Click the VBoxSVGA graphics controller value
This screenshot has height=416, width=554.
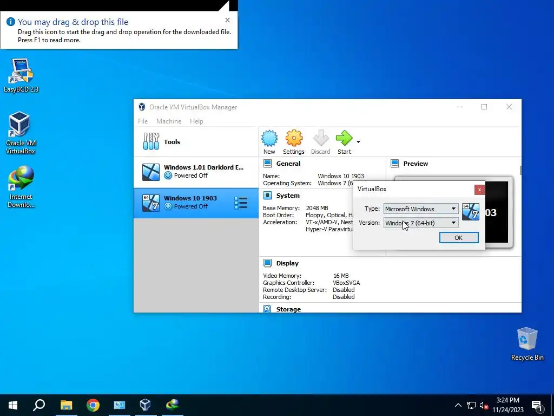346,283
